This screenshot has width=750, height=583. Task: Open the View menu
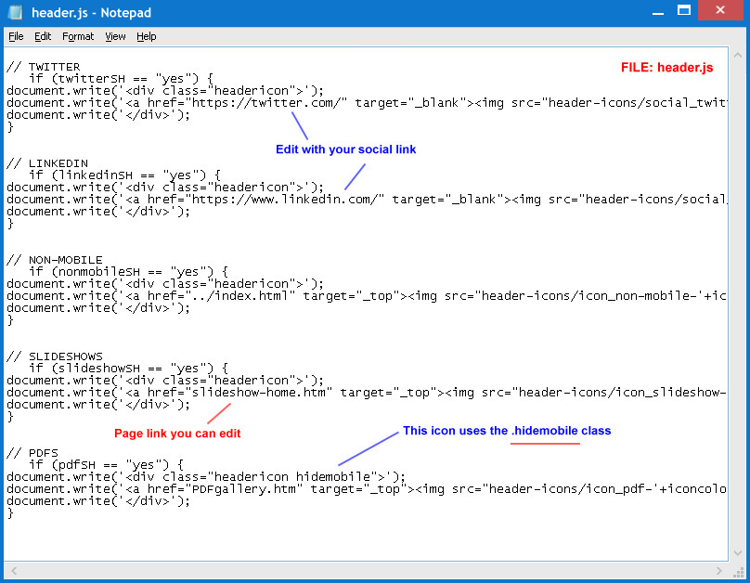click(x=115, y=36)
